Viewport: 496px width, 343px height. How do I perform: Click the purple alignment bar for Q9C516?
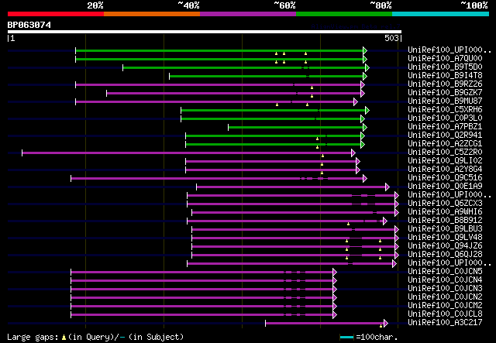[217, 179]
